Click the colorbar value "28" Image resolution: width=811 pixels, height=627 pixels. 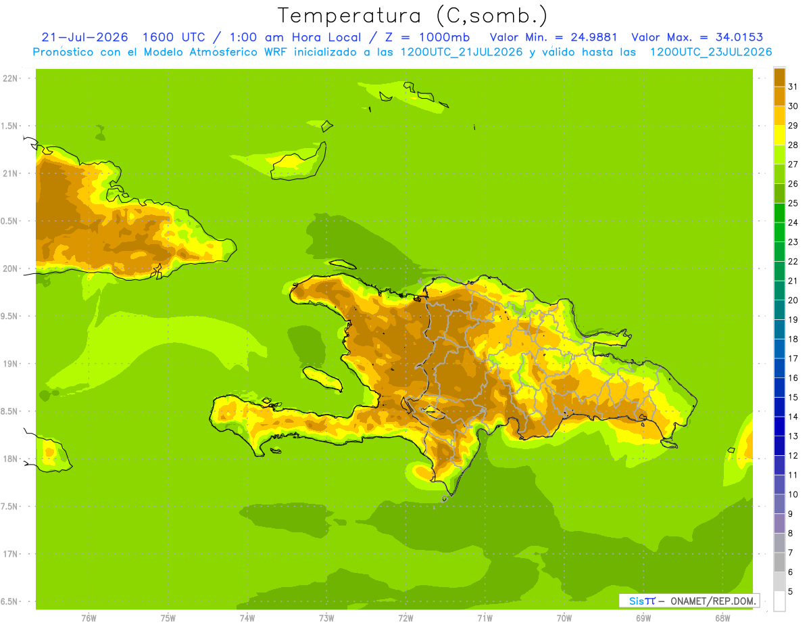click(x=793, y=145)
